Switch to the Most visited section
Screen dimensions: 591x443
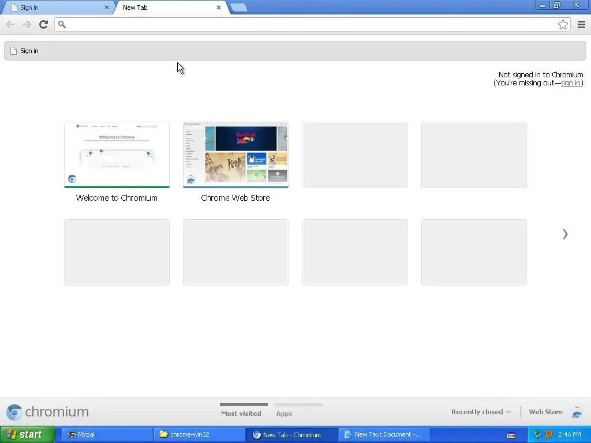(241, 413)
